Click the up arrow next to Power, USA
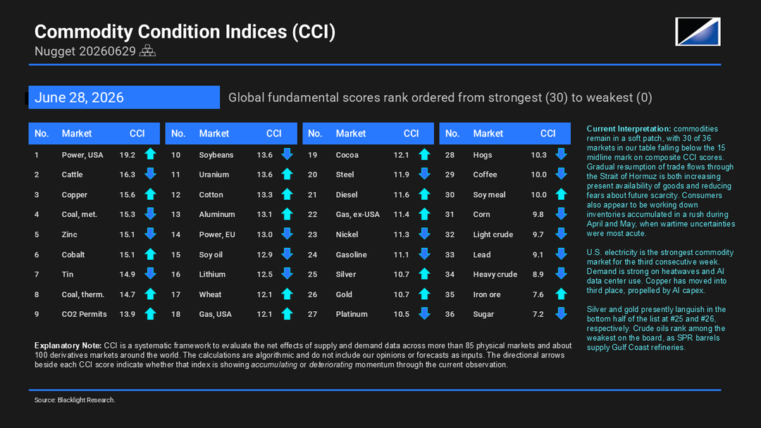The width and height of the screenshot is (761, 428). [x=151, y=154]
